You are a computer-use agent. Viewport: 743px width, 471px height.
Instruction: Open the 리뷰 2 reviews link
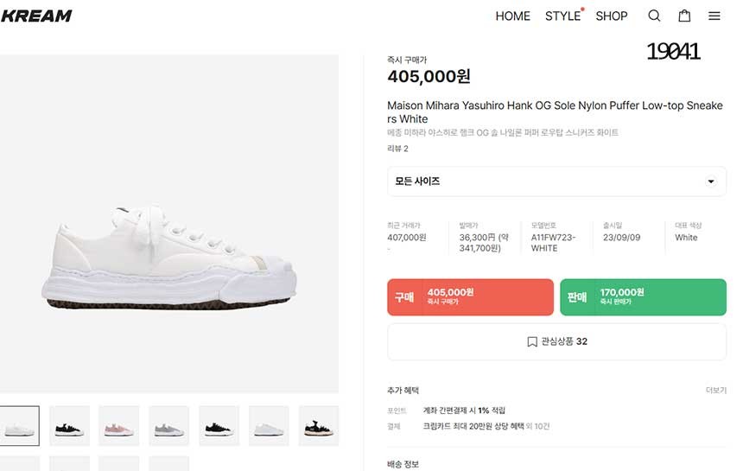pos(397,149)
